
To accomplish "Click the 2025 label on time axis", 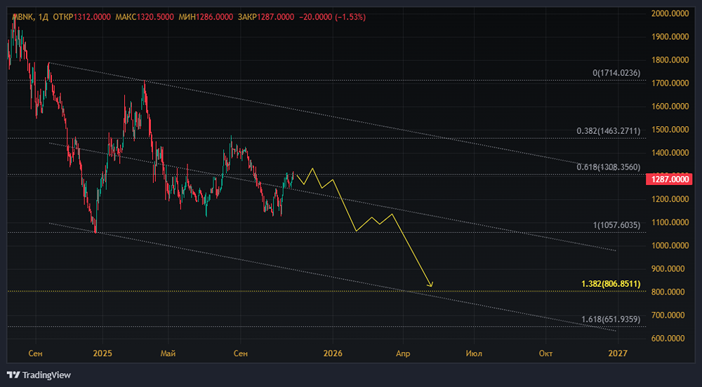I will pyautogui.click(x=102, y=353).
